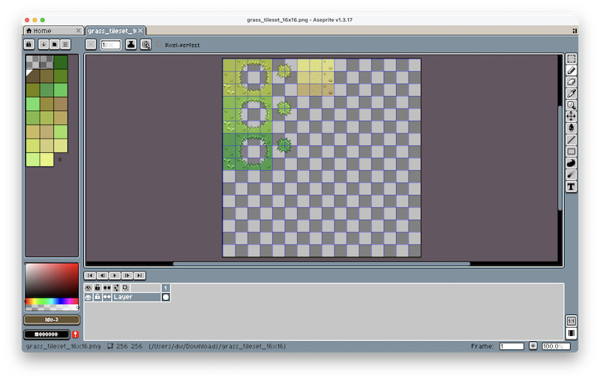Pick the Eyedropper tool
Image resolution: width=600 pixels, height=381 pixels.
pyautogui.click(x=571, y=93)
